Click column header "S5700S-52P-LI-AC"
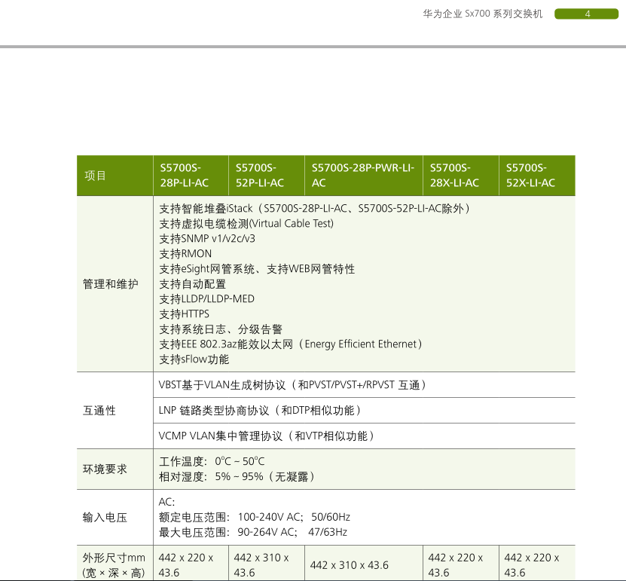 point(267,176)
